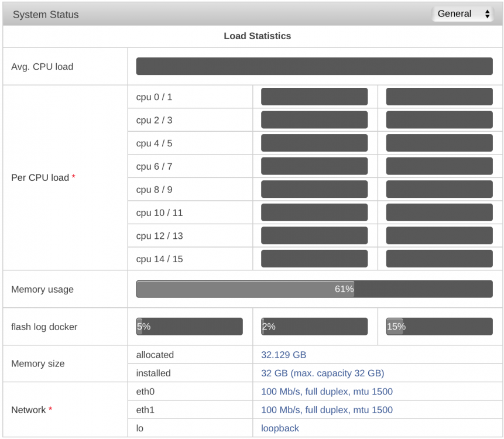The height and width of the screenshot is (439, 504).
Task: Click the first bar in cpu 14 / 15 row
Action: click(x=314, y=258)
